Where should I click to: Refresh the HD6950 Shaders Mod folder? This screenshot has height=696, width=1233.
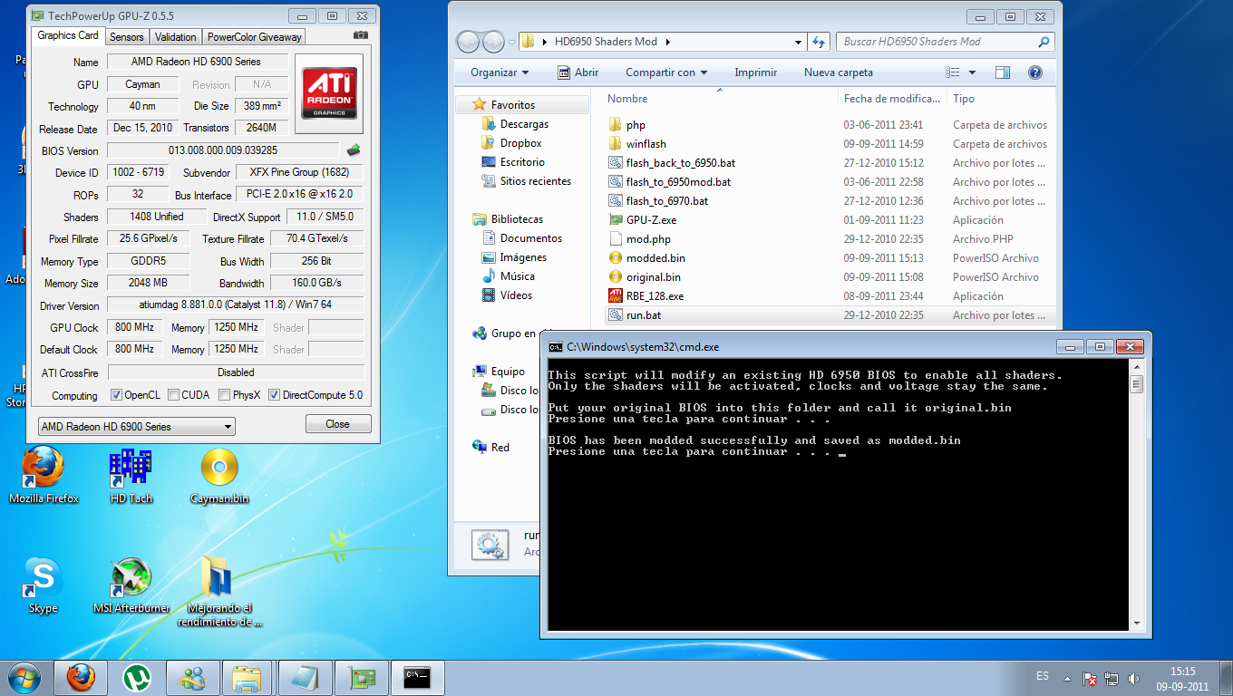click(819, 42)
